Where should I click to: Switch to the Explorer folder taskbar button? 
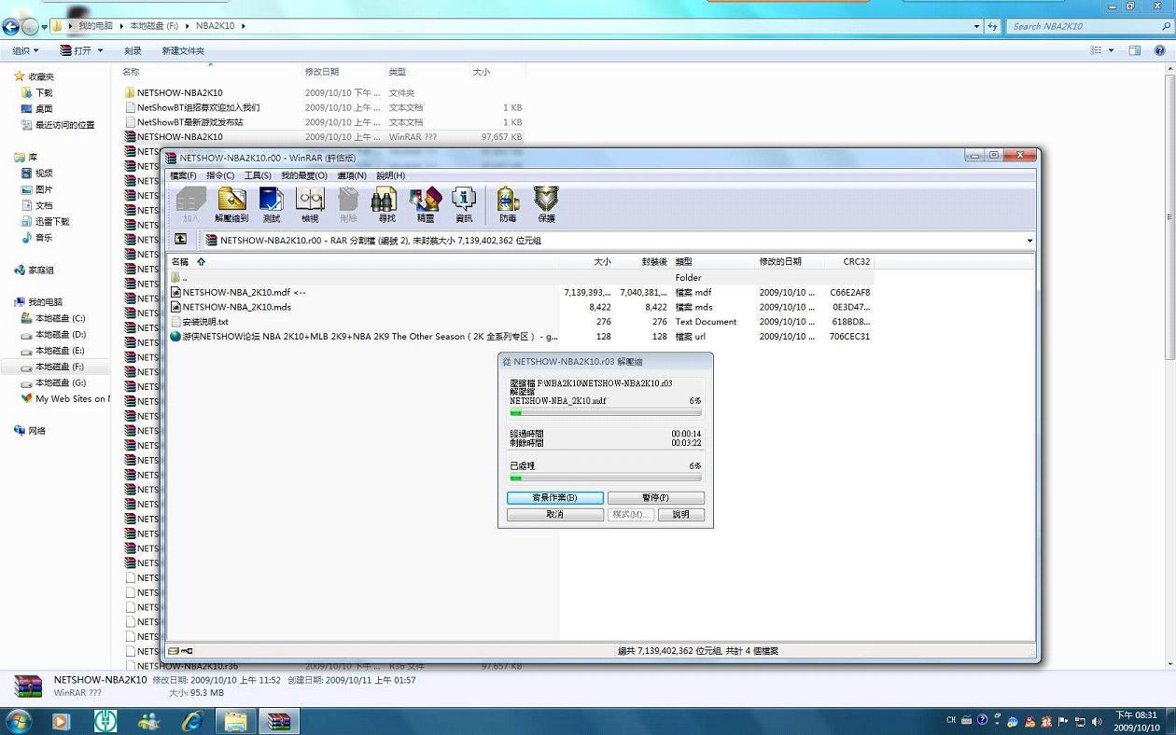[x=236, y=721]
